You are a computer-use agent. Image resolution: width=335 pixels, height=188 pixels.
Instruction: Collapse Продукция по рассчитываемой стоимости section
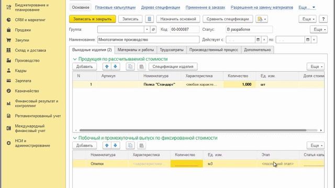[x=74, y=59]
